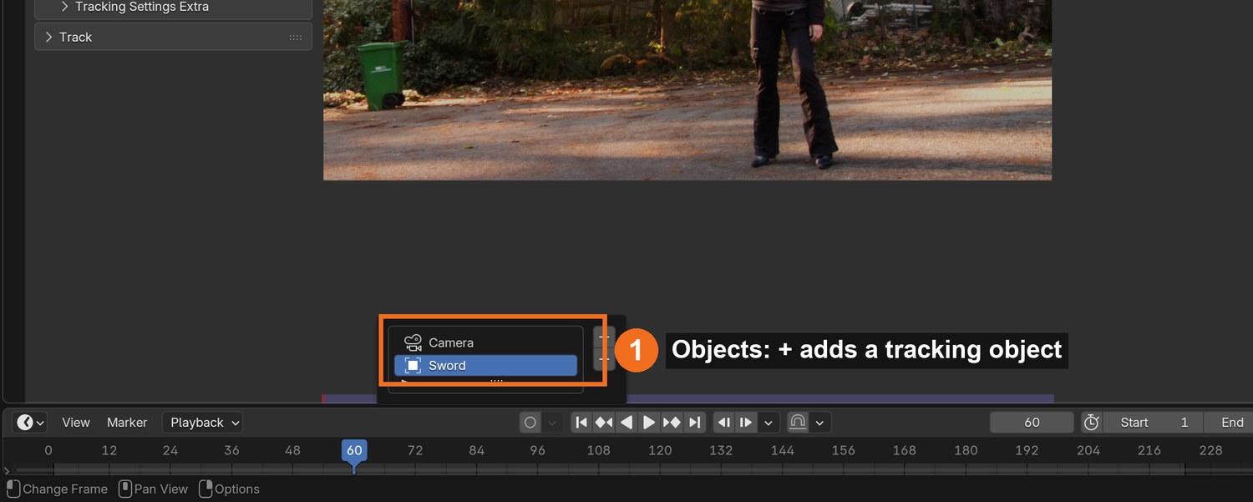
Task: Click frame 144 on the timeline ruler
Action: pos(782,450)
